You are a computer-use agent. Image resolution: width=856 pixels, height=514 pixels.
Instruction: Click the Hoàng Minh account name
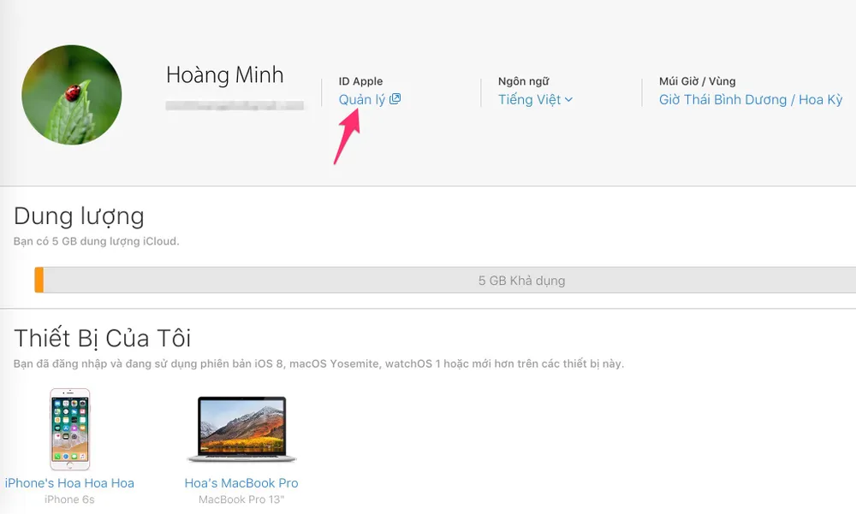(x=224, y=75)
